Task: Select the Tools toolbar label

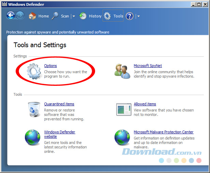Action: (118, 16)
